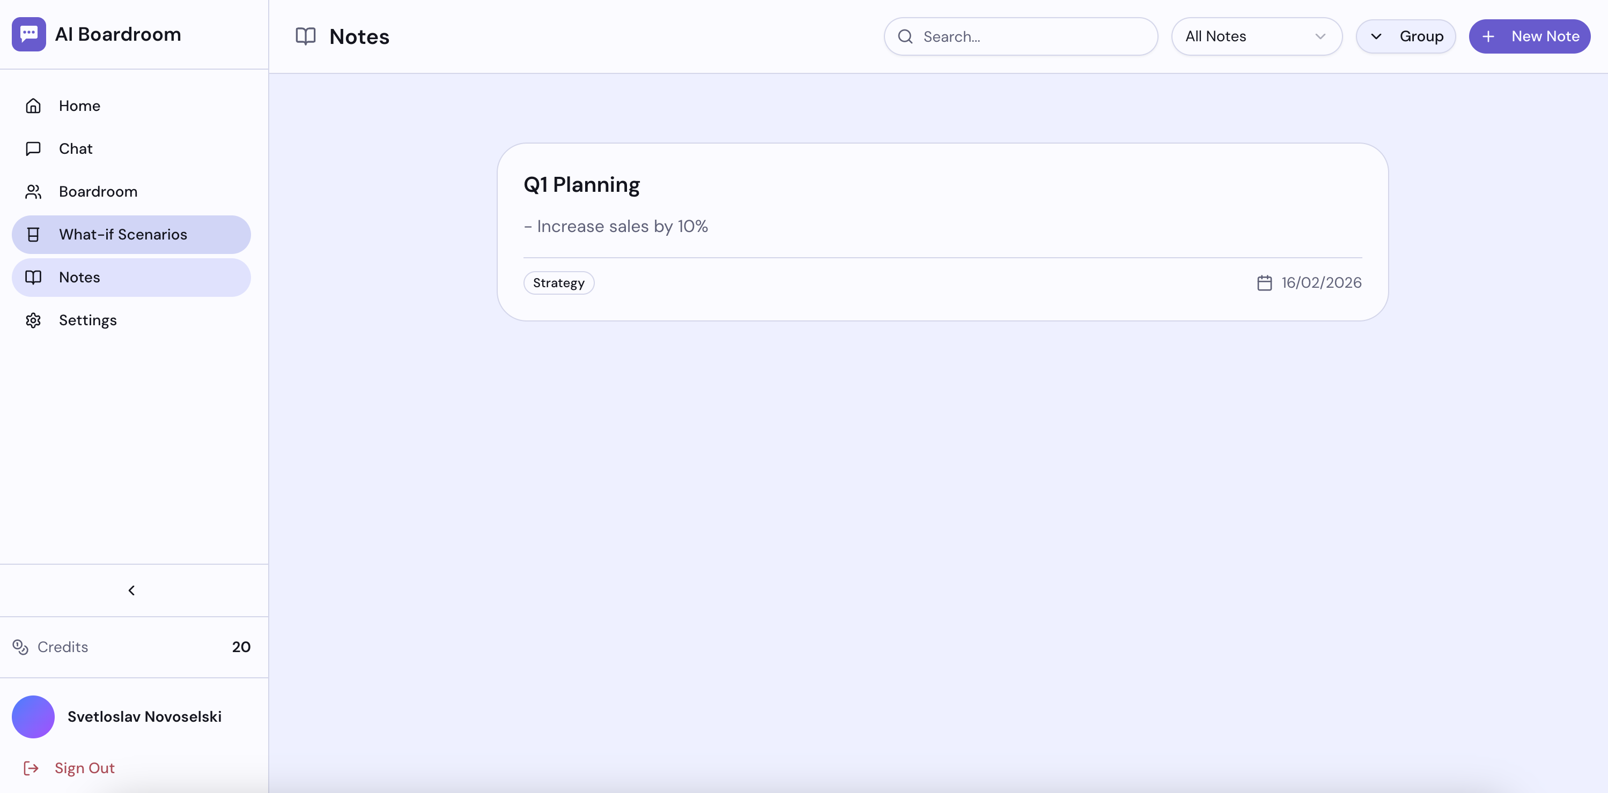The height and width of the screenshot is (793, 1608).
Task: Click the Credits coins icon
Action: click(x=20, y=647)
